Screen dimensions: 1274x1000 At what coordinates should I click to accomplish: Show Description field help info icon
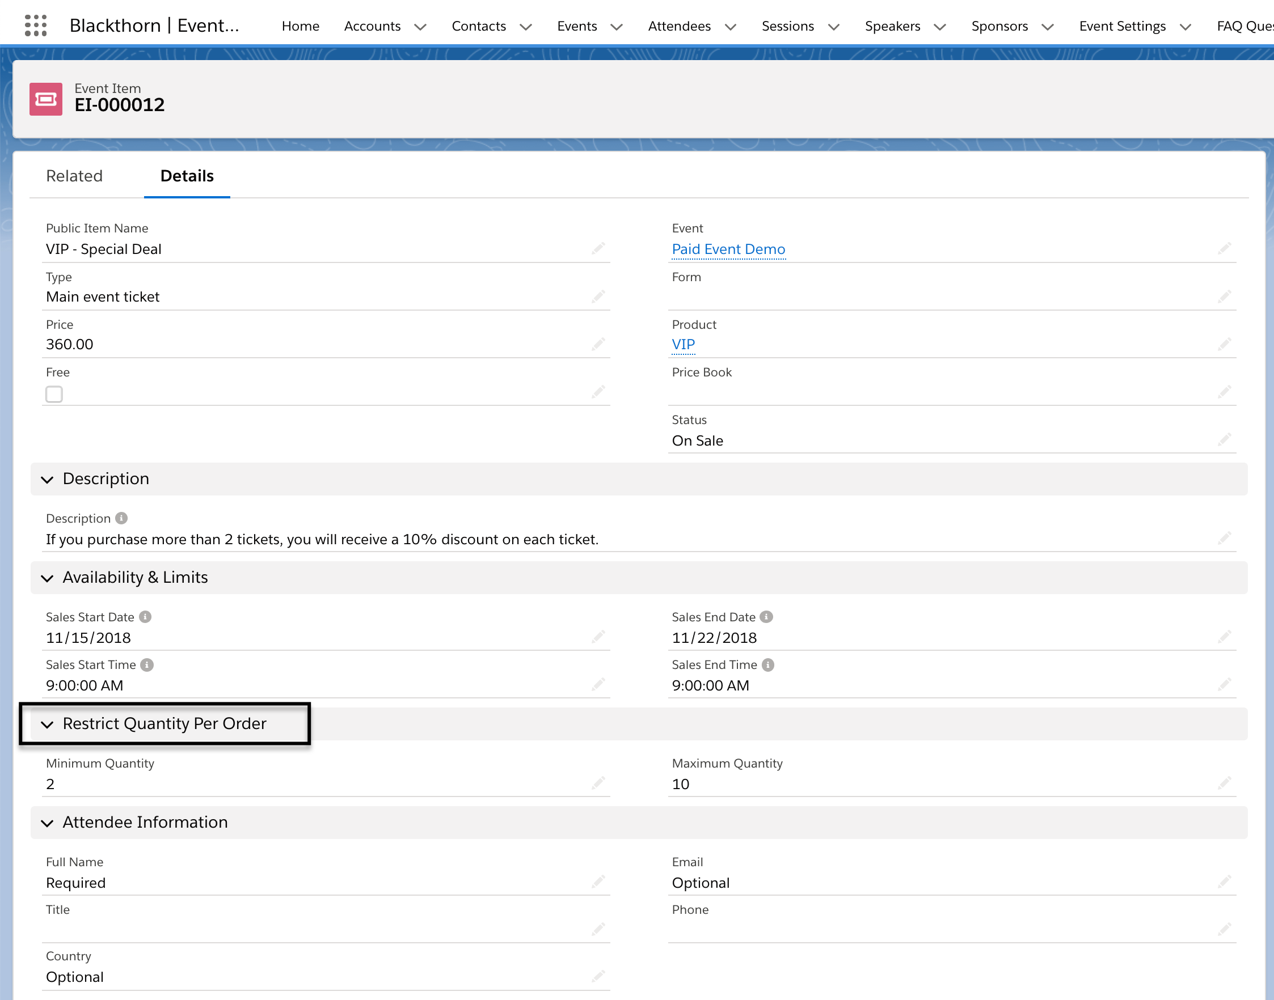[121, 518]
